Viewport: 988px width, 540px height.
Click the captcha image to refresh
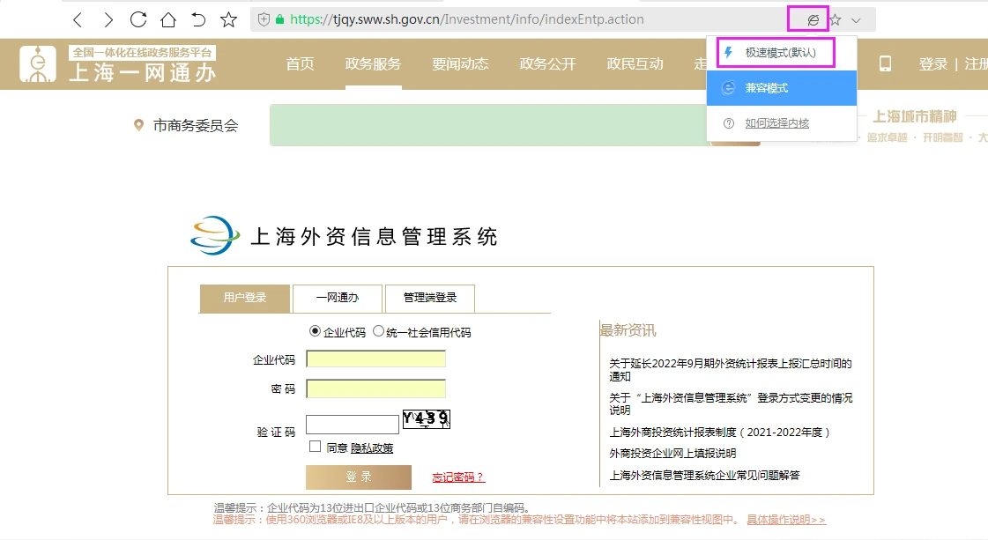(x=427, y=419)
